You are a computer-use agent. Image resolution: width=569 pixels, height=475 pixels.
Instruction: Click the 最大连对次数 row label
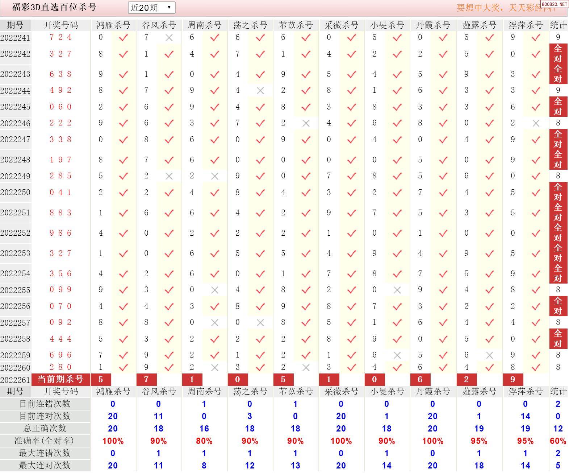click(x=45, y=466)
